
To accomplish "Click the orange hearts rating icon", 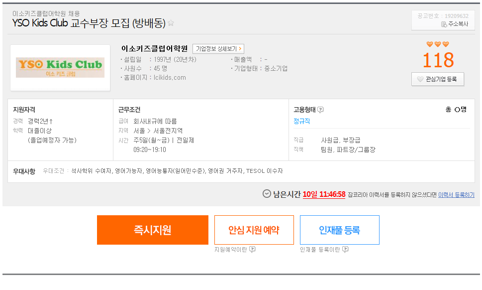I will point(438,44).
